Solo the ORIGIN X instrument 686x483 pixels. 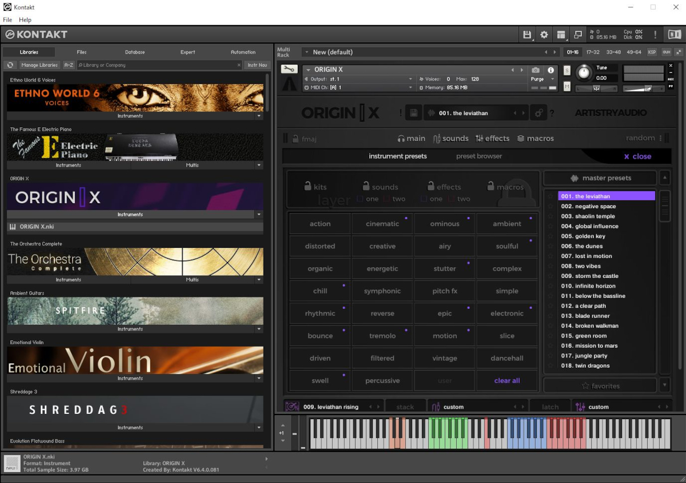click(x=567, y=70)
